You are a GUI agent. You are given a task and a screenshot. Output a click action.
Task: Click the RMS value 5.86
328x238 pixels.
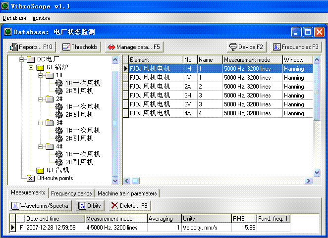coord(250,227)
